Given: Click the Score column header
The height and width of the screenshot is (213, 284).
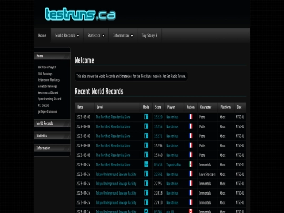Looking at the screenshot, I should (x=158, y=107).
